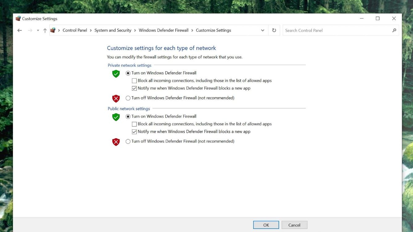Click 'Customize settings for each type of network' heading
This screenshot has width=413, height=232.
[x=161, y=48]
